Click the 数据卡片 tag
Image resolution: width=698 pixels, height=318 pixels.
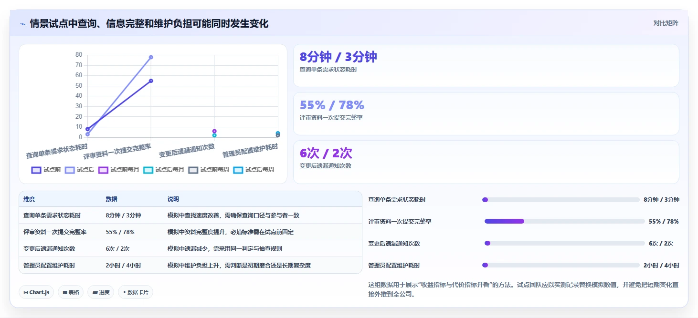(136, 292)
